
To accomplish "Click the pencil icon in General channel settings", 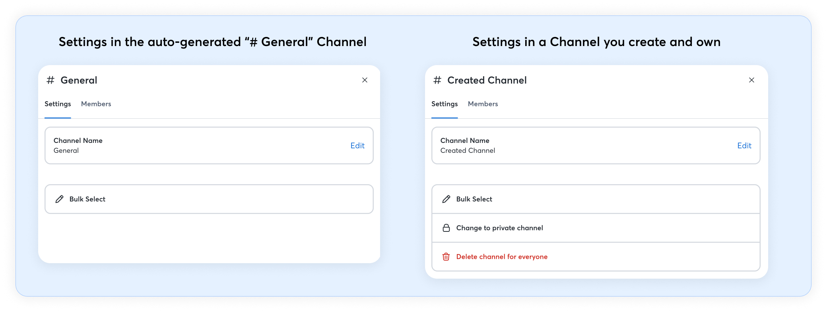I will click(59, 199).
